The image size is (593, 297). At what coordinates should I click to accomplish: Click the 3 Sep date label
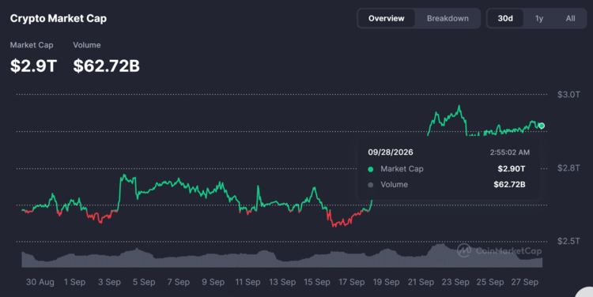[109, 282]
